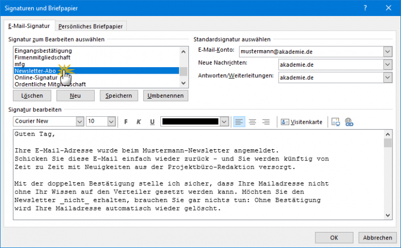Align signature text left

tap(239, 122)
